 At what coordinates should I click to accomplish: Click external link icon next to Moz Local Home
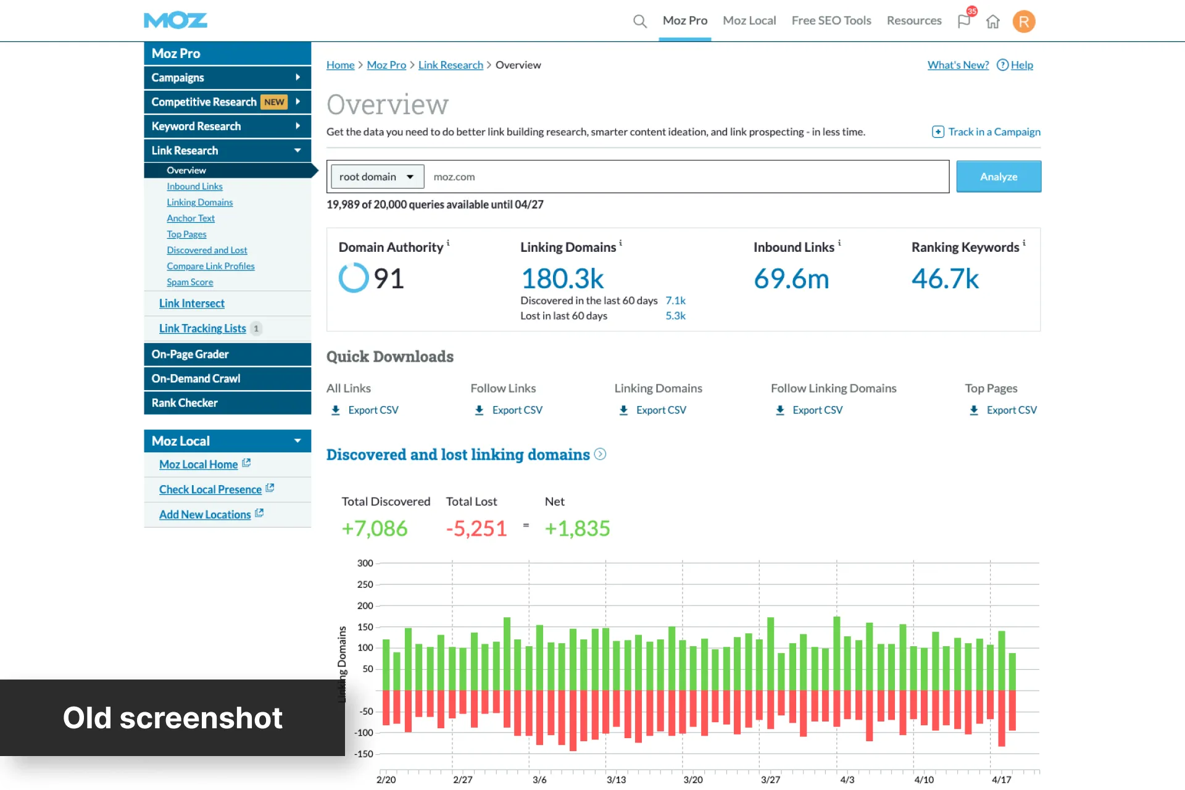pos(246,463)
